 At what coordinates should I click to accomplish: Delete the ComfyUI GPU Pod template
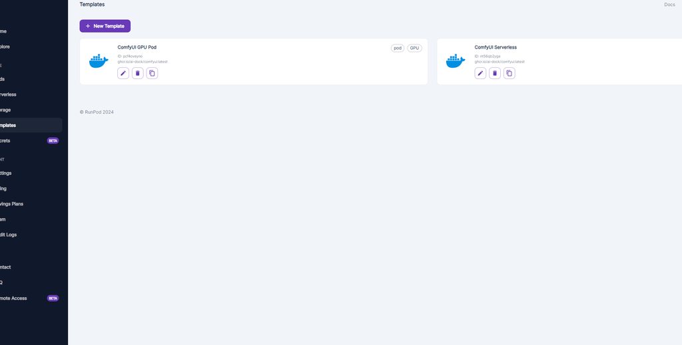[137, 73]
